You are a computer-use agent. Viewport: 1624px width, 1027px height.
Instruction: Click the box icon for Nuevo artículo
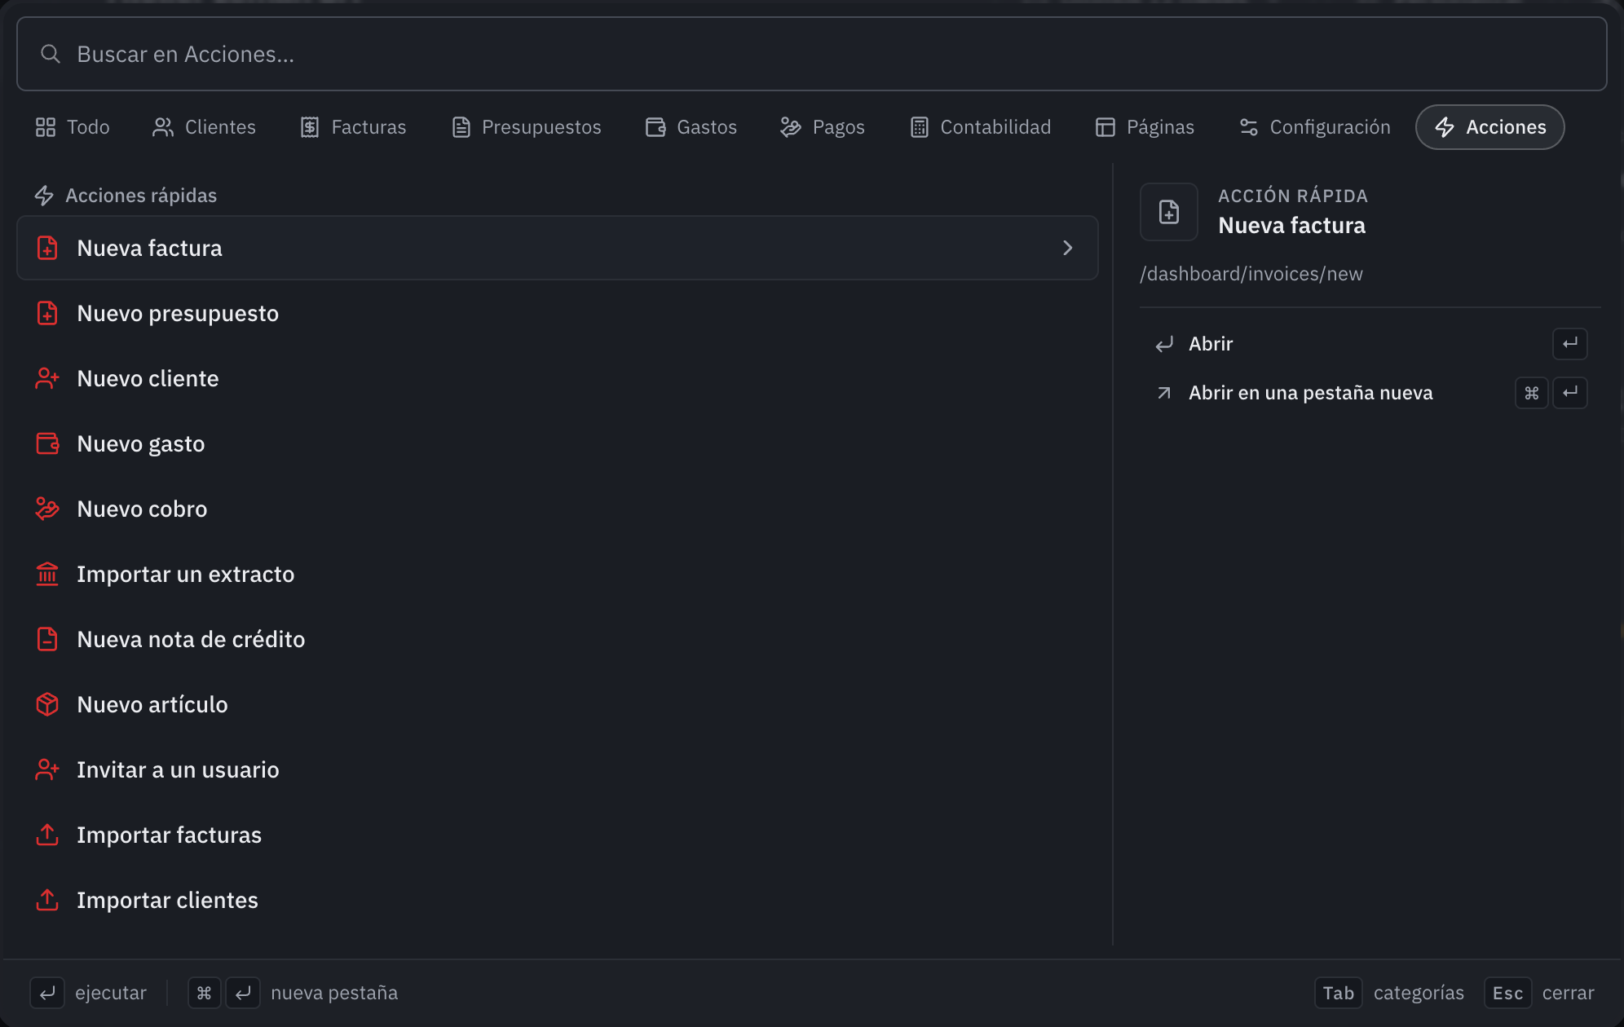click(x=47, y=704)
